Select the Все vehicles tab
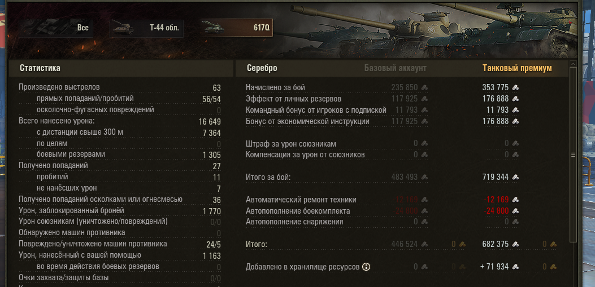 56,28
